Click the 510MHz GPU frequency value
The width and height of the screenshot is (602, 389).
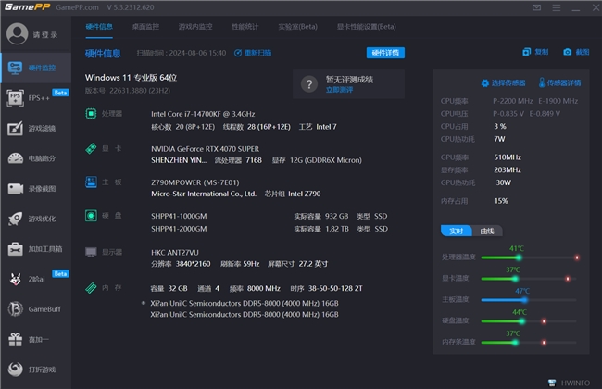coord(508,157)
